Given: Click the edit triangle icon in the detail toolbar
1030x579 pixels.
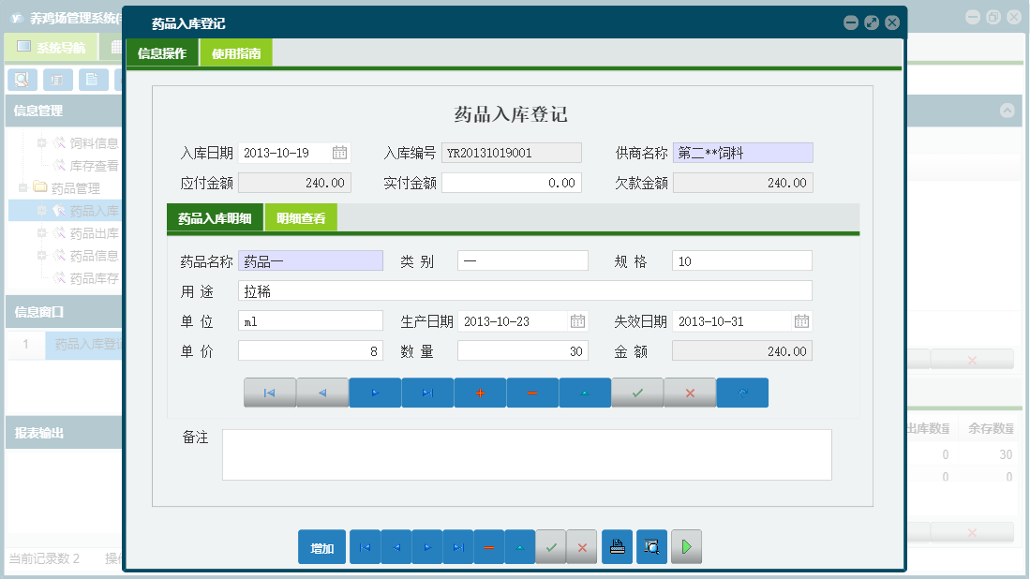Looking at the screenshot, I should 585,393.
